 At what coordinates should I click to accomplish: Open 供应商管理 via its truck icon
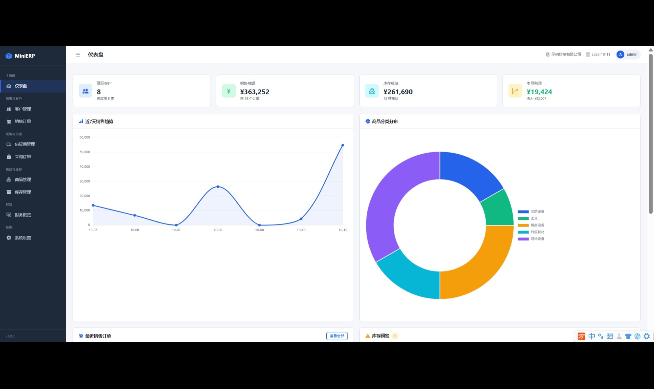click(9, 144)
